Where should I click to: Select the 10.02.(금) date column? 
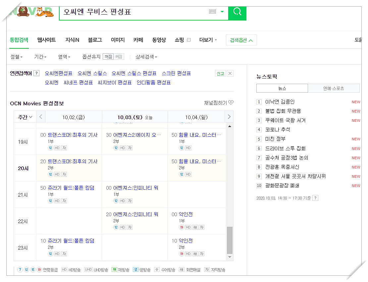click(x=74, y=117)
